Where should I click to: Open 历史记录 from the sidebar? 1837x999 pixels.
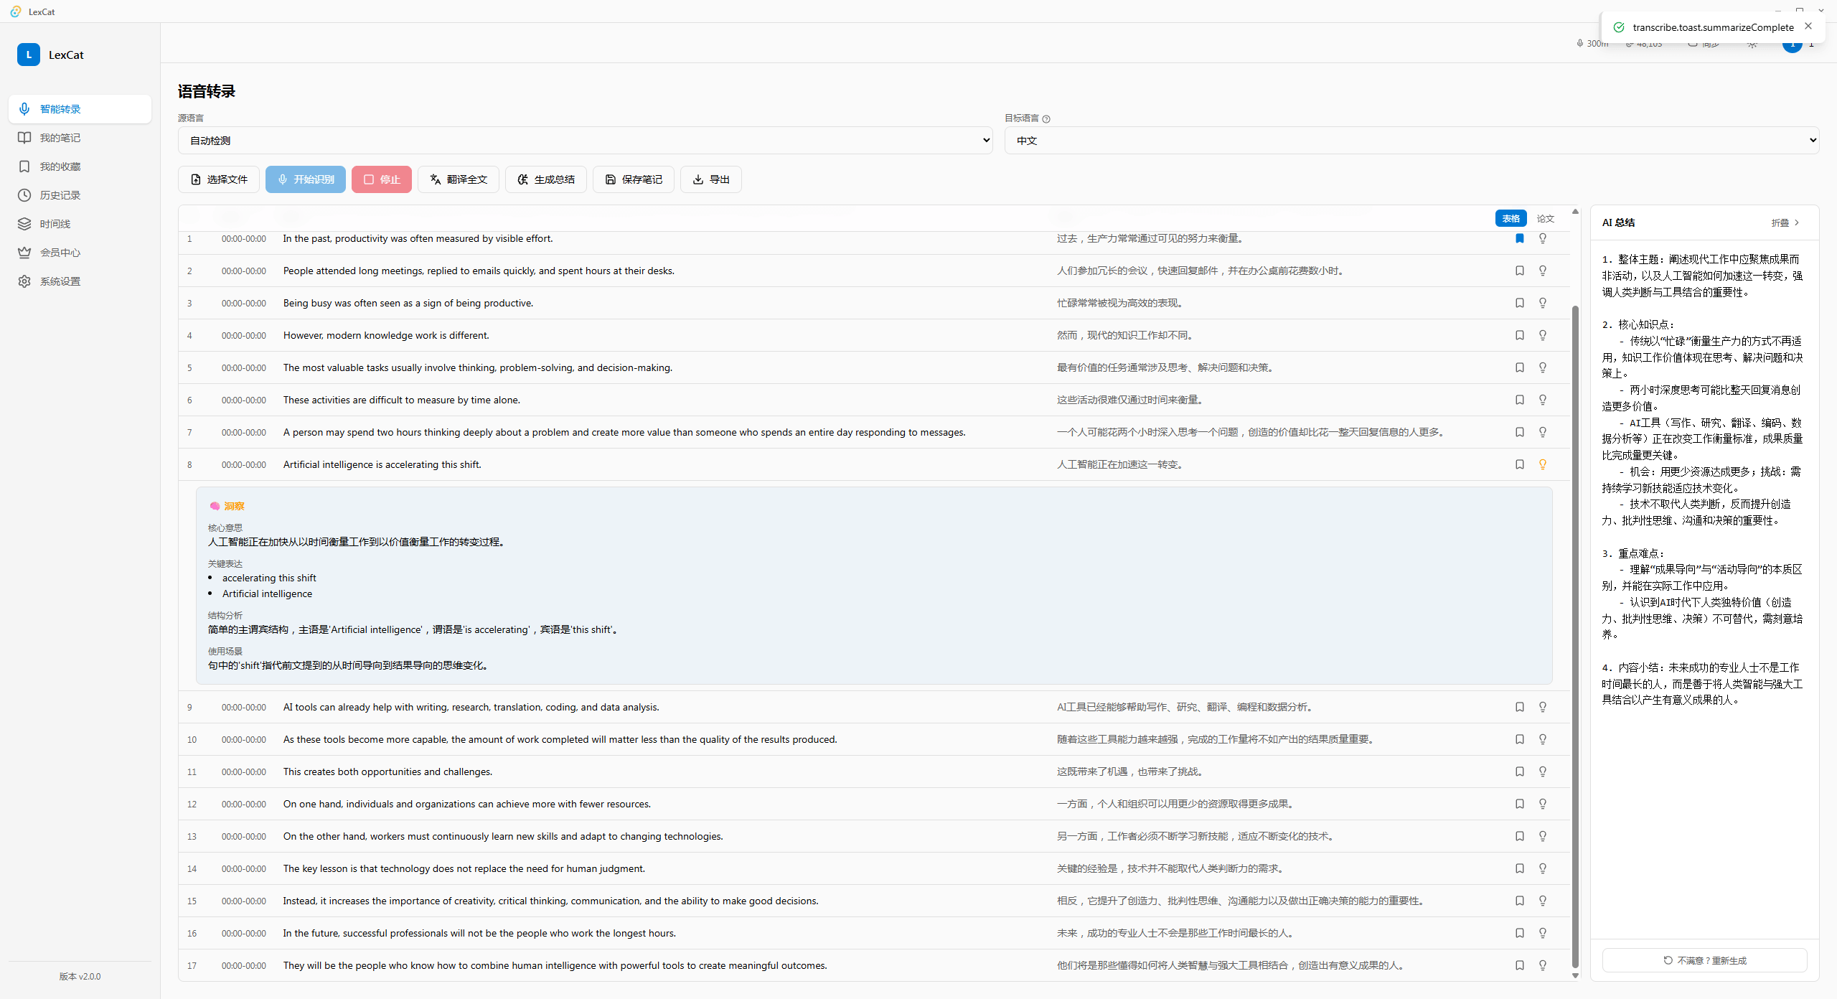(80, 195)
